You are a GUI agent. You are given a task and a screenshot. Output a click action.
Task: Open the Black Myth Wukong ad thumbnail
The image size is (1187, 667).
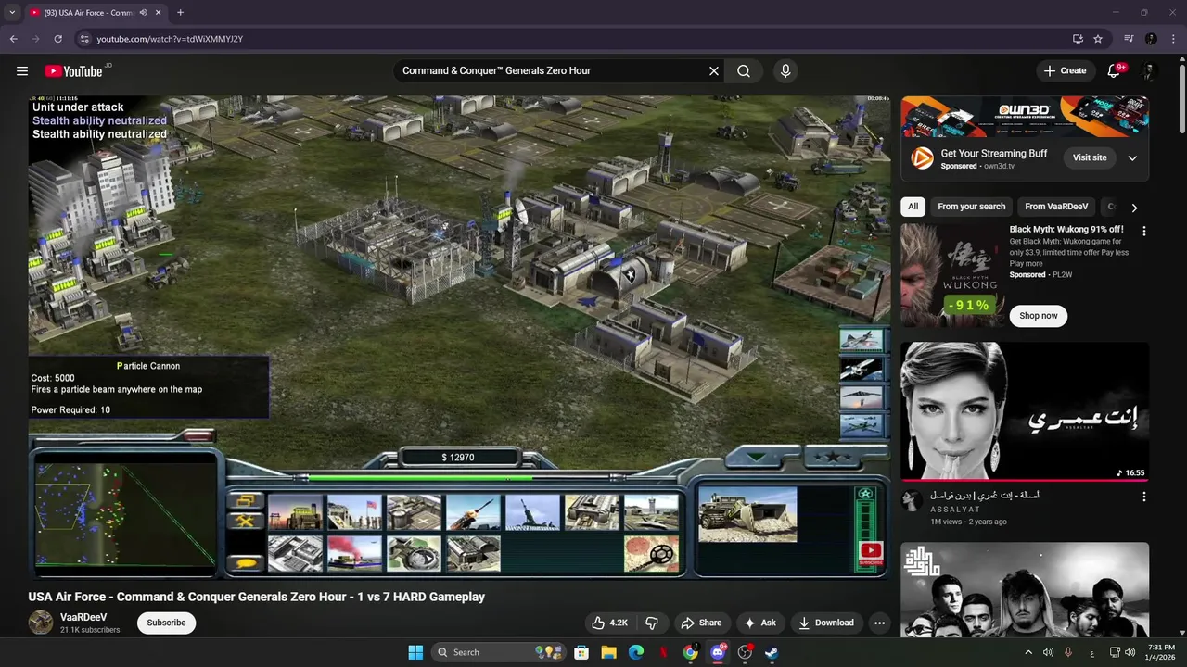952,275
